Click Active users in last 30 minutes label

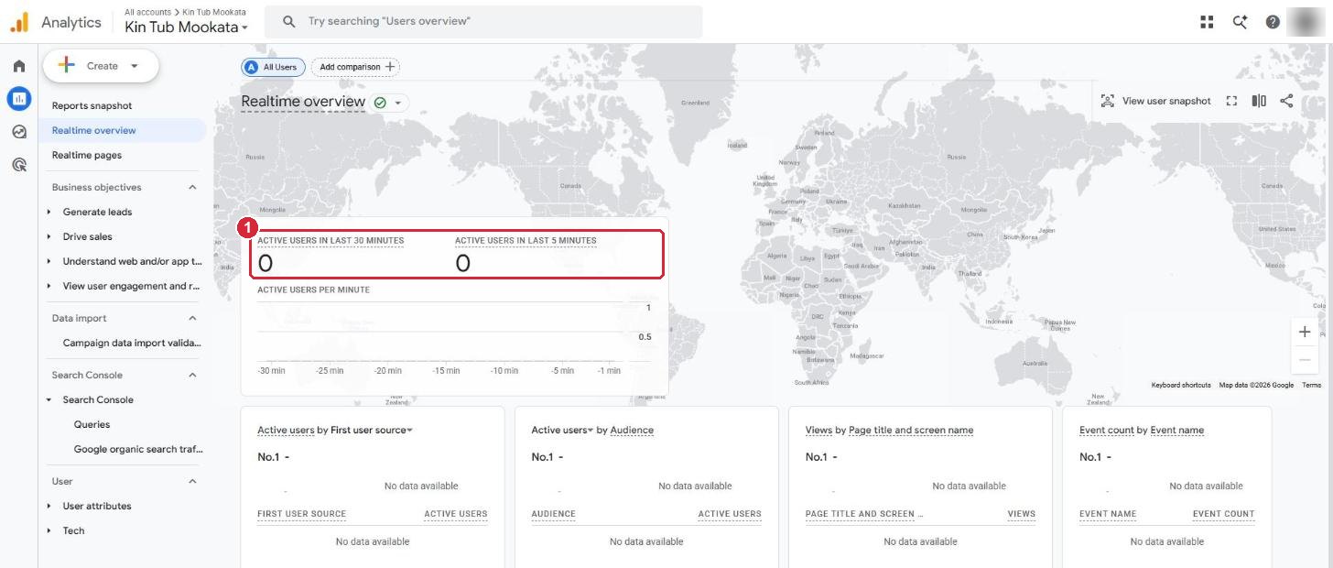tap(331, 241)
